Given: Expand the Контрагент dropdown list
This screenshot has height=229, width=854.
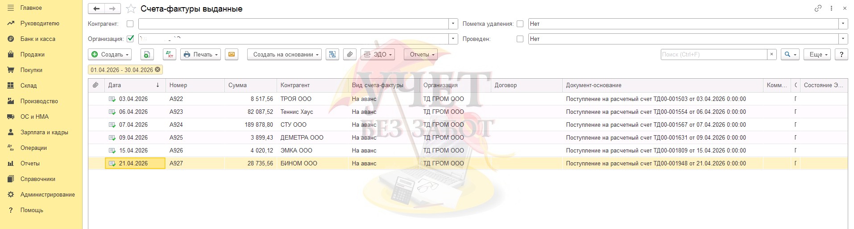Looking at the screenshot, I should click(x=453, y=24).
